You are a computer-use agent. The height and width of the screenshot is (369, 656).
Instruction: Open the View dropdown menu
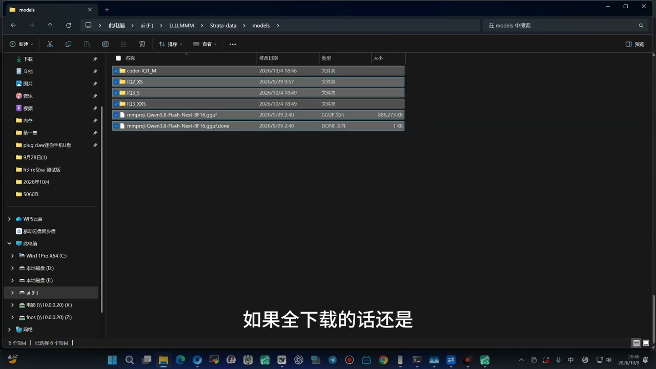click(x=205, y=44)
